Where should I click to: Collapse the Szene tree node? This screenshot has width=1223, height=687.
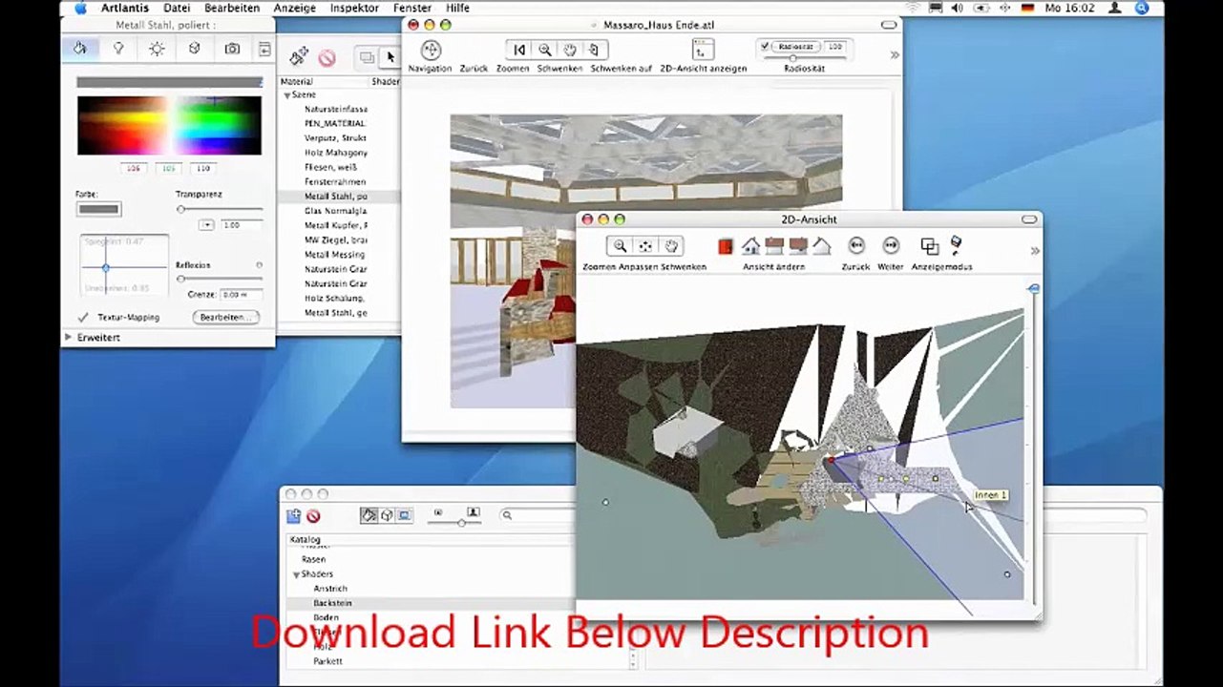287,95
